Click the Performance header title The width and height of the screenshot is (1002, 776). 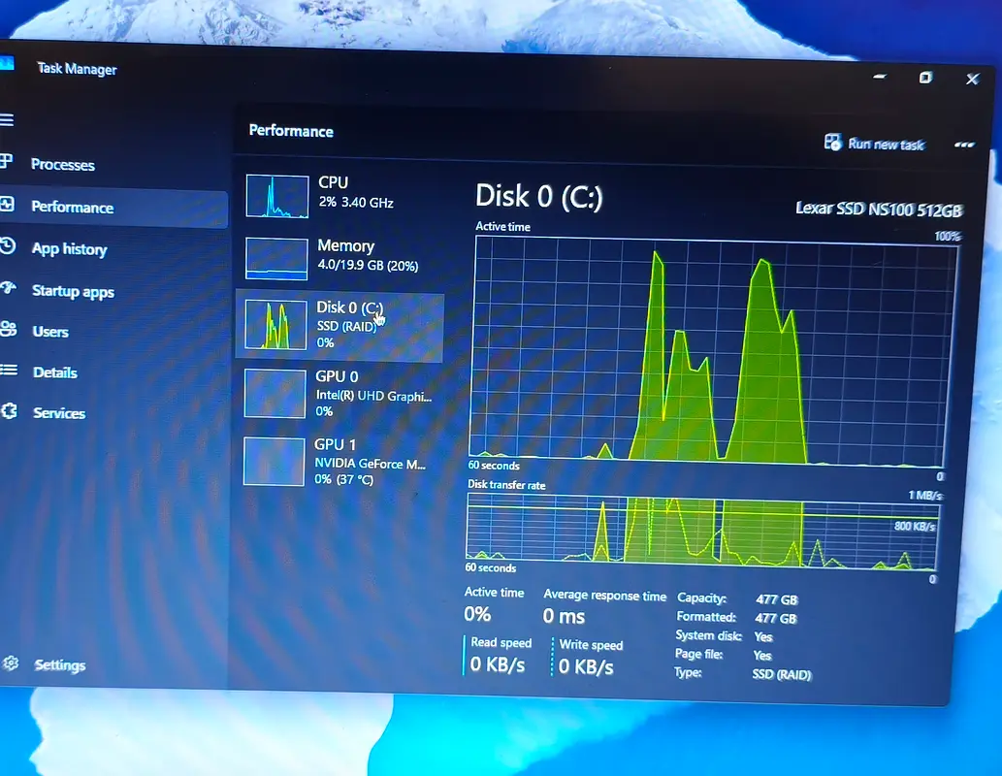click(x=291, y=131)
